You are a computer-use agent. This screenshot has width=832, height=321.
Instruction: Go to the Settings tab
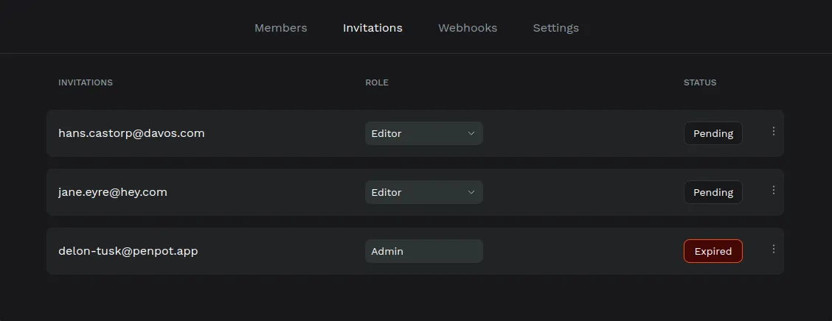[555, 28]
